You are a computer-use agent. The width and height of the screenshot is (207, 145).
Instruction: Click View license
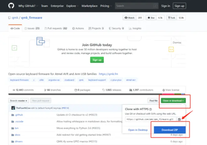(x=171, y=90)
